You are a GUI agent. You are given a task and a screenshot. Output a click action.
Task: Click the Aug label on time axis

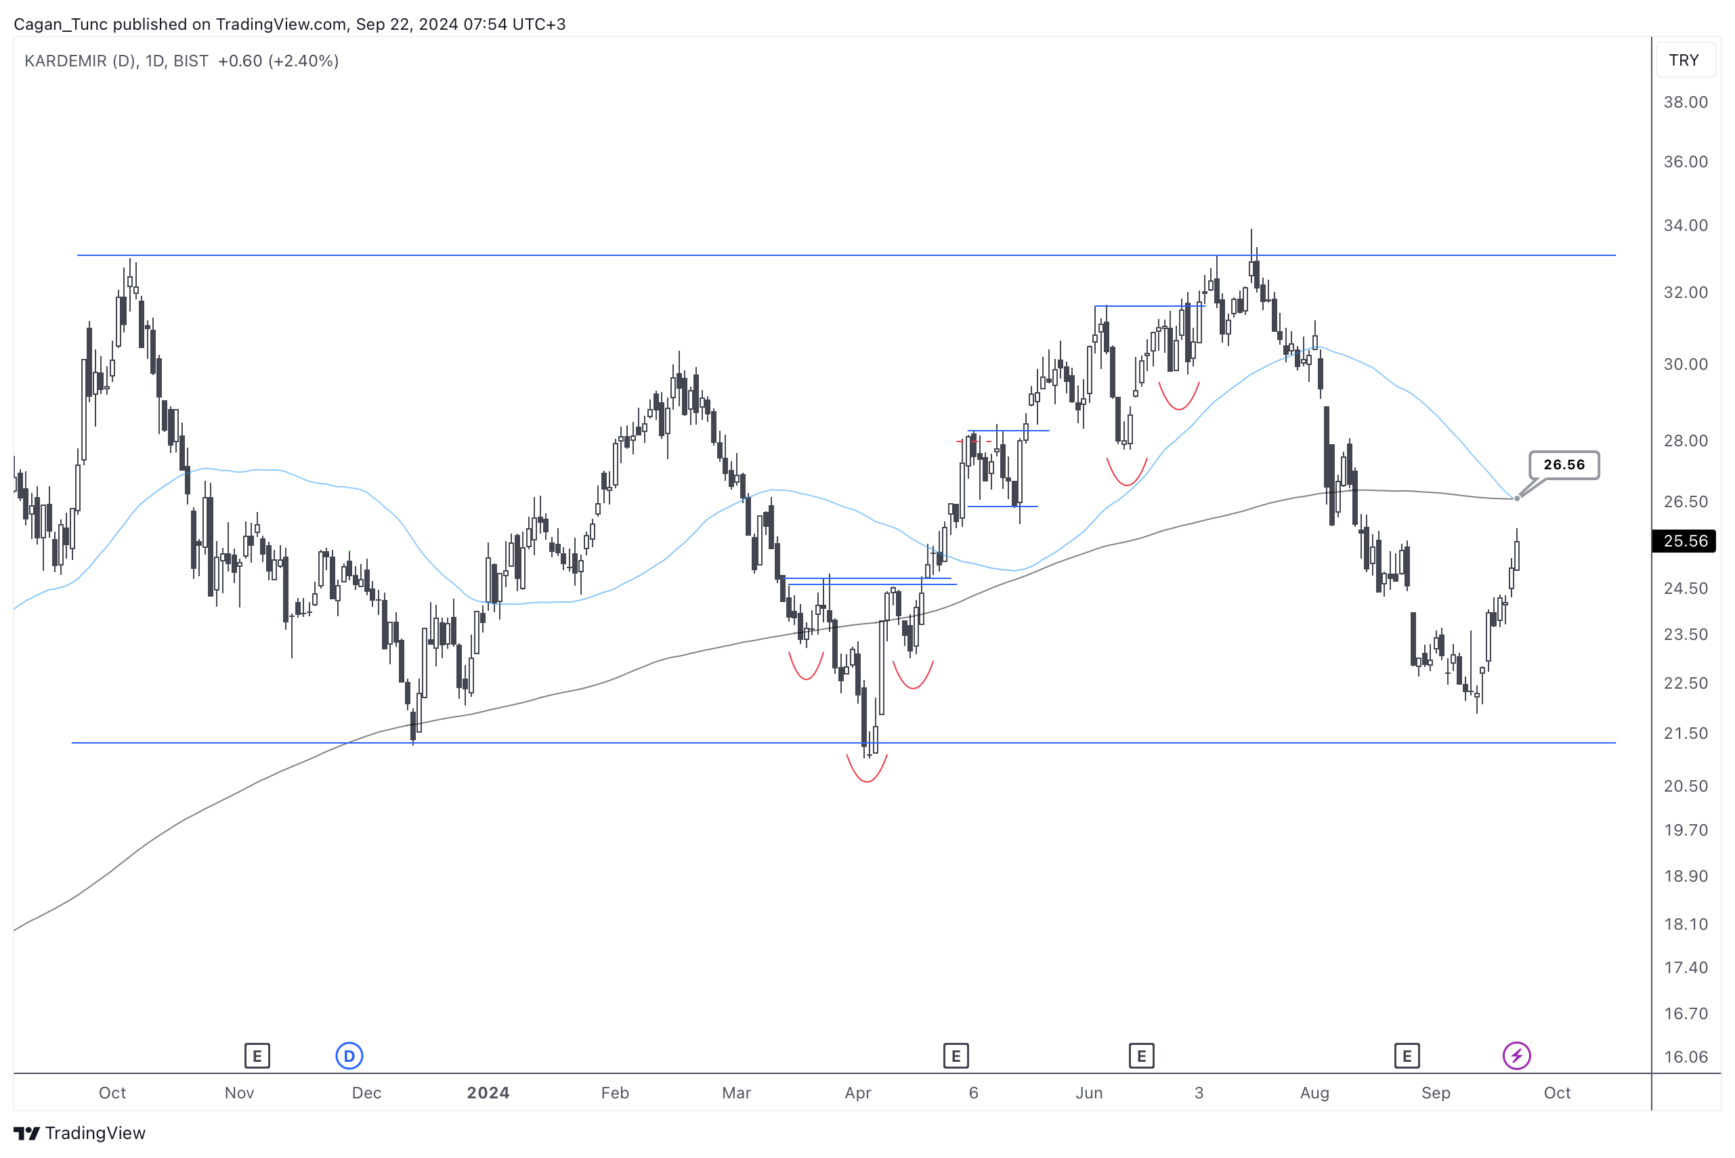pos(1314,1092)
